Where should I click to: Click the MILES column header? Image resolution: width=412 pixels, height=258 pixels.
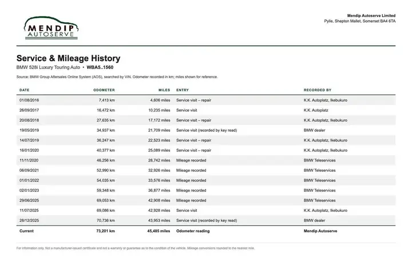(x=164, y=90)
